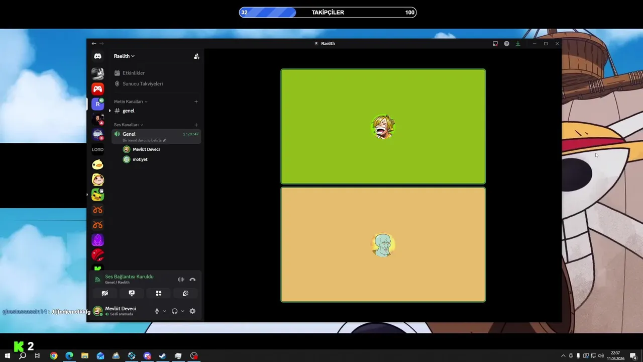Toggle noise suppression waveform icon
The width and height of the screenshot is (643, 362).
[181, 280]
